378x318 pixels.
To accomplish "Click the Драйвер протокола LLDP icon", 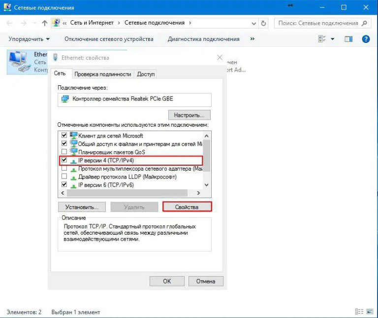I will 73,177.
